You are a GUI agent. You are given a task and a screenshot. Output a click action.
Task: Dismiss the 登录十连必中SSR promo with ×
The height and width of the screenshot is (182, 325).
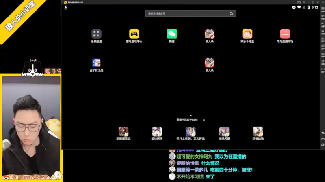pos(204,120)
